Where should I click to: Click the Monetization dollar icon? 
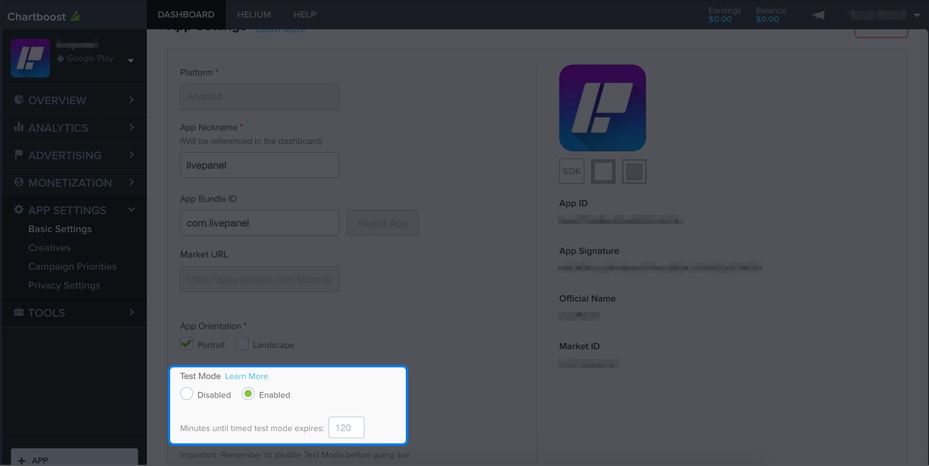pyautogui.click(x=19, y=182)
